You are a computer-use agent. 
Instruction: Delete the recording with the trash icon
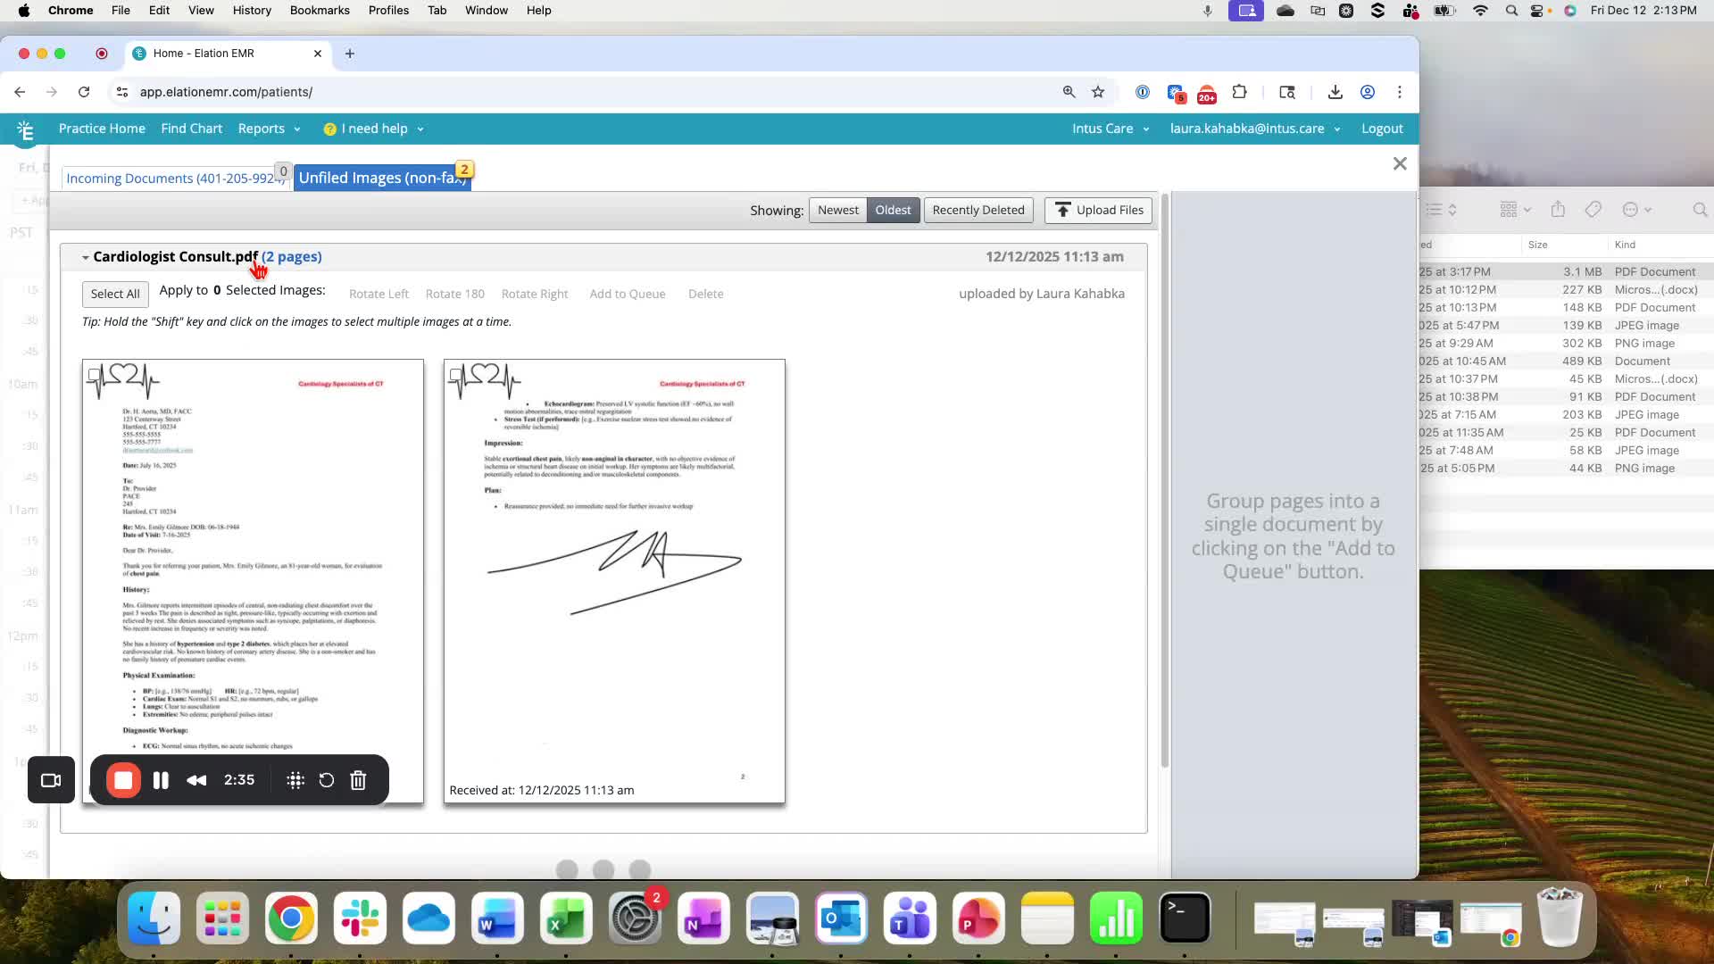tap(358, 780)
